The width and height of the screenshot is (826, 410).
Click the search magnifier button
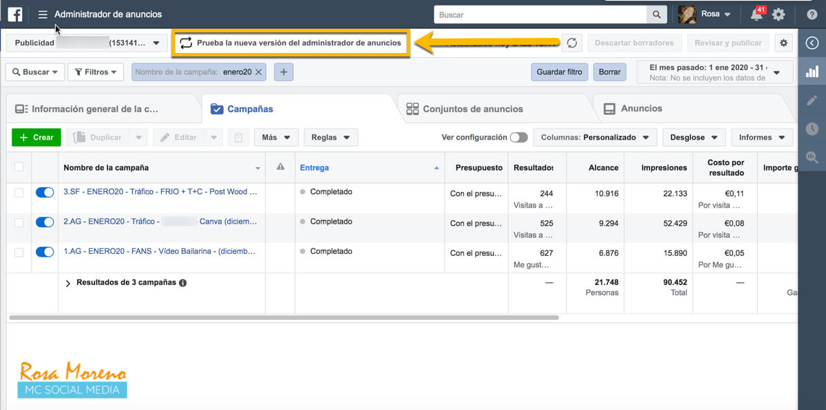point(657,14)
